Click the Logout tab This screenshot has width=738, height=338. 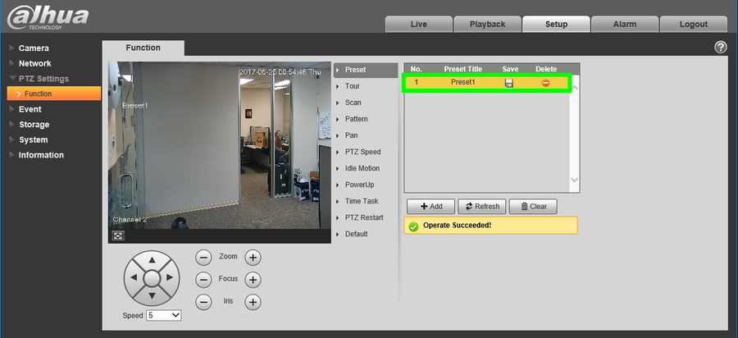click(693, 24)
